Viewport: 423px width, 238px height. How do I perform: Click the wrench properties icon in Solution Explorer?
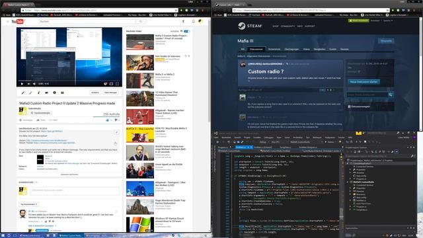tap(392, 151)
